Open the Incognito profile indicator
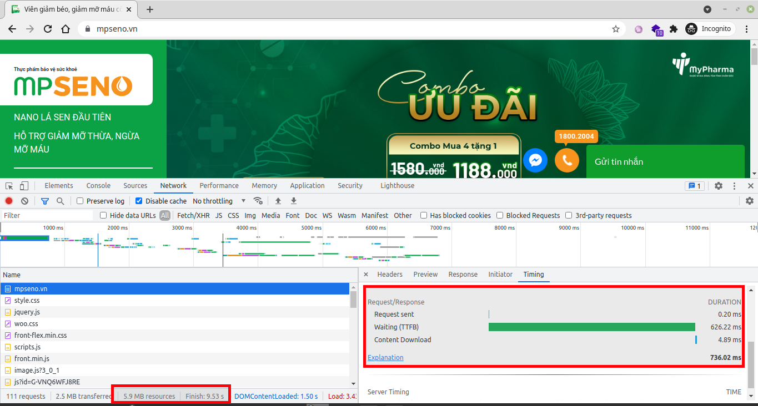Screen dimensions: 758x406 (710, 29)
